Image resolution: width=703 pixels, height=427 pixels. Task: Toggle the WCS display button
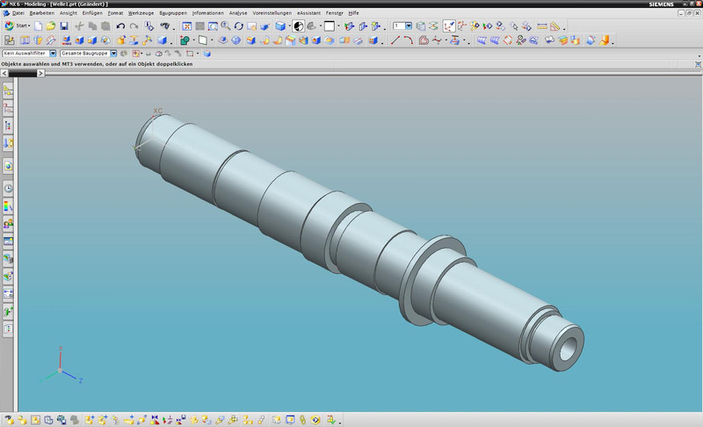click(449, 26)
